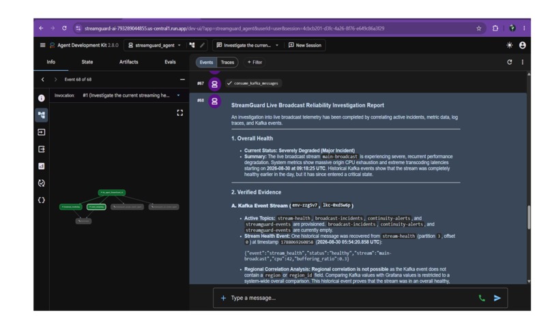Click the events panel scrollbar thumb

pos(529,217)
